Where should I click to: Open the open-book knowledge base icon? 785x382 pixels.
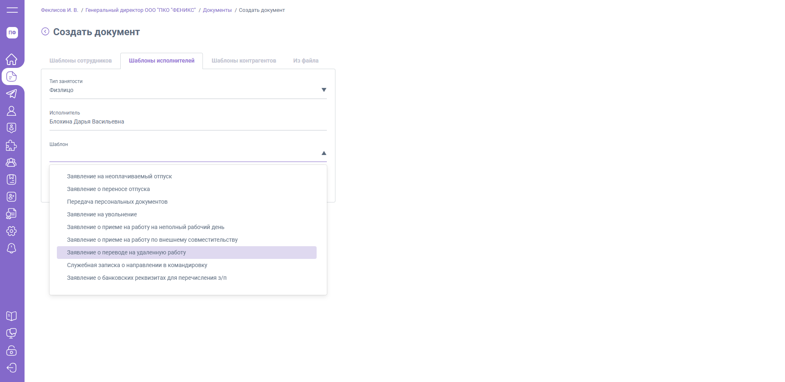point(11,316)
